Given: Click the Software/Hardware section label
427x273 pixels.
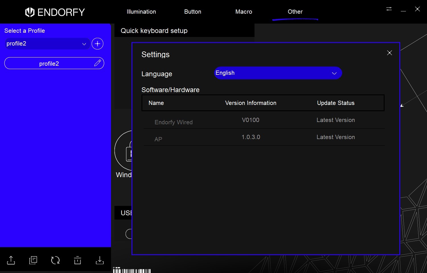Looking at the screenshot, I should (x=170, y=90).
